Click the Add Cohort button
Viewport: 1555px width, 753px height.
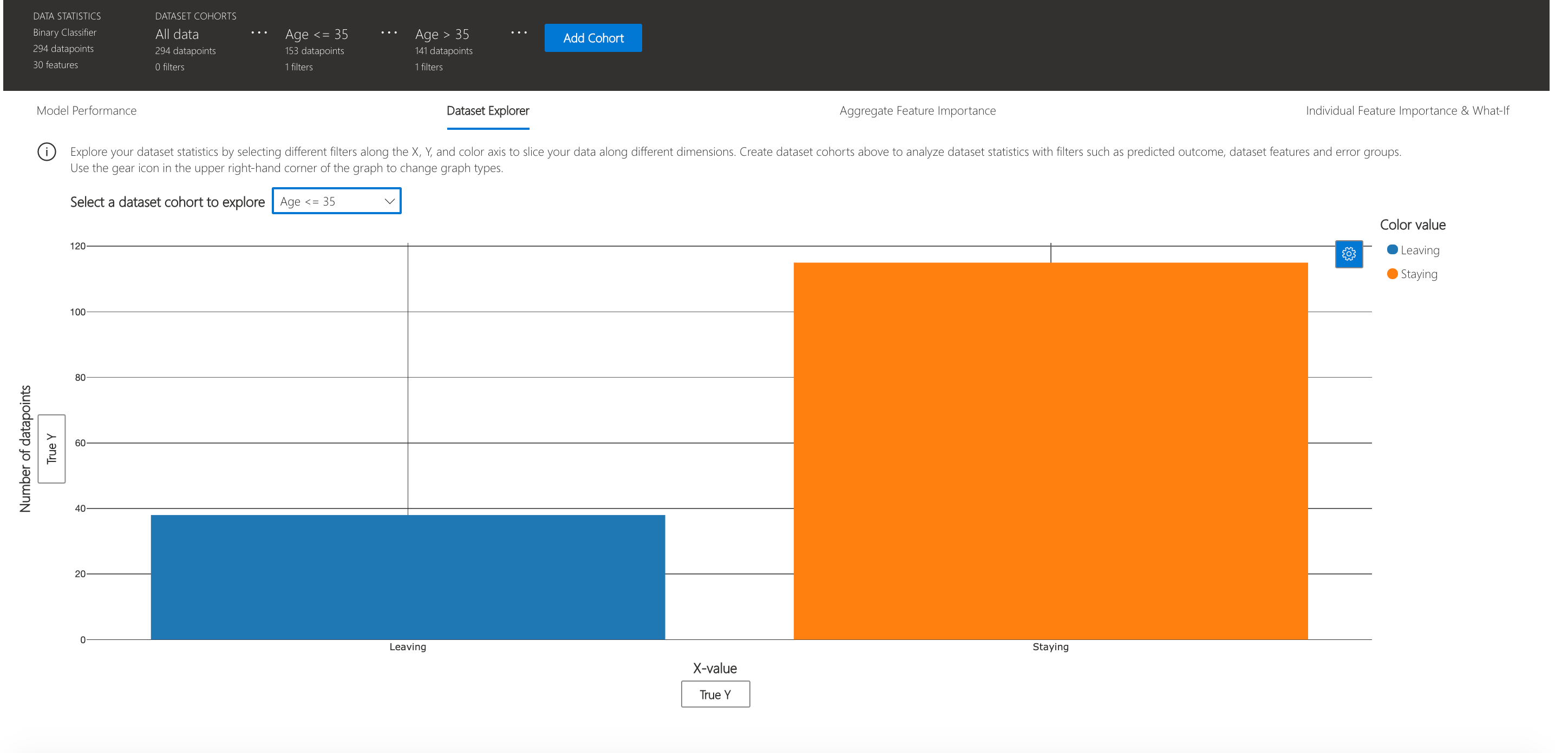point(593,38)
